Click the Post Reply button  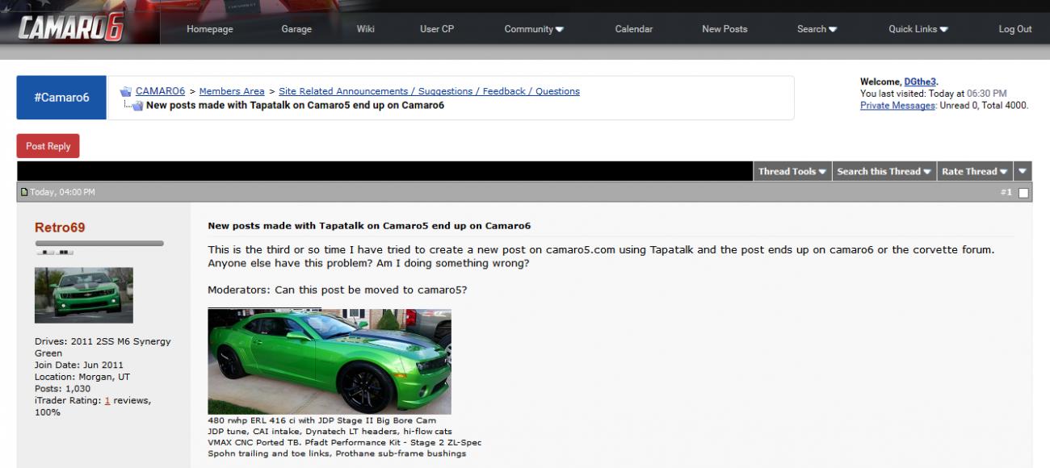pyautogui.click(x=48, y=146)
